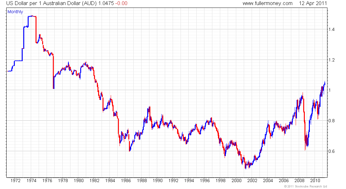Click the '2011 Stockcube Research Ltd' copyright text
Viewport: 346px width, 189px height.
307,186
